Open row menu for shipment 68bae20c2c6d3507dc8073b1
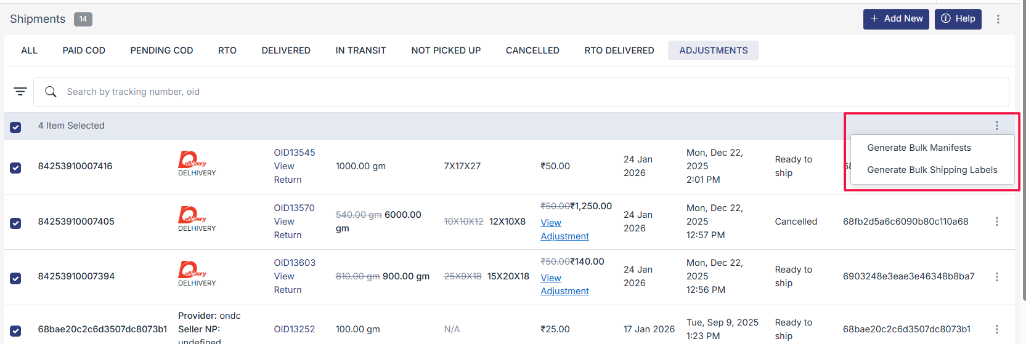This screenshot has height=344, width=1026. [996, 329]
